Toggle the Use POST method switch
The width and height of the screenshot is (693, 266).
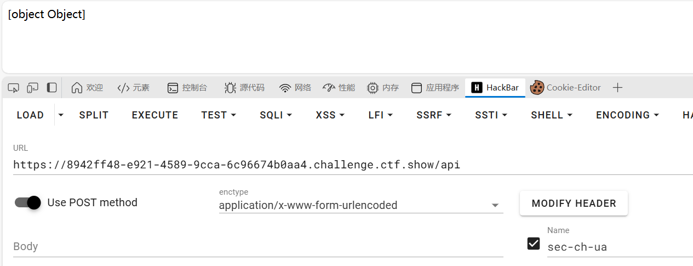(27, 202)
